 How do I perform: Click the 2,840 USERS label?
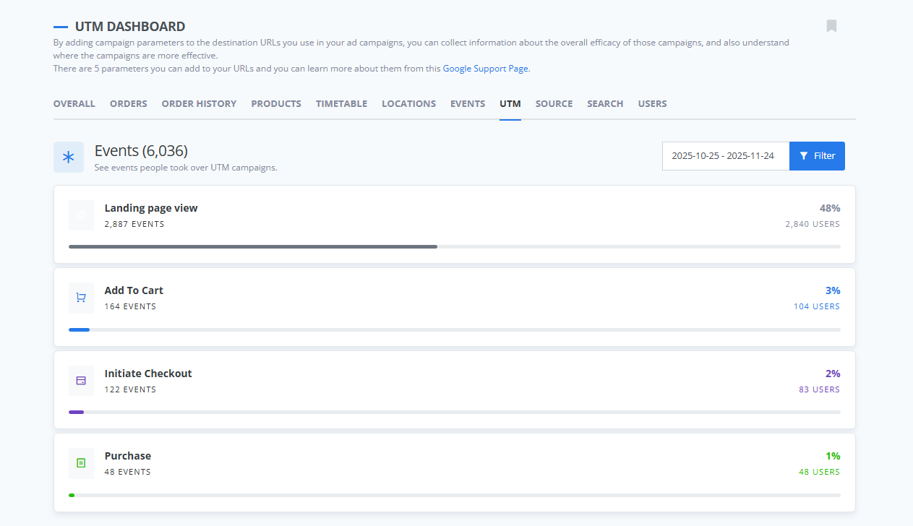(813, 224)
